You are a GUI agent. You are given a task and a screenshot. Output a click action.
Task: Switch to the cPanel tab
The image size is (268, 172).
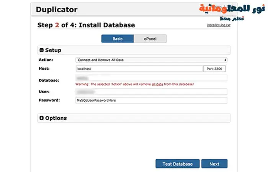coord(150,39)
